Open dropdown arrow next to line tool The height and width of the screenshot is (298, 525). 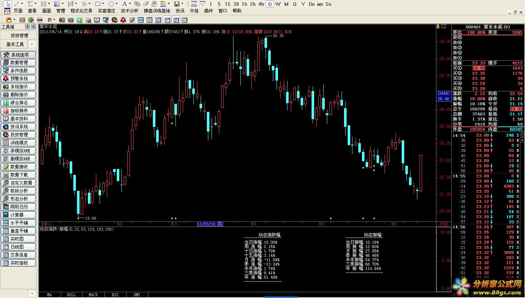pyautogui.click(x=22, y=4)
